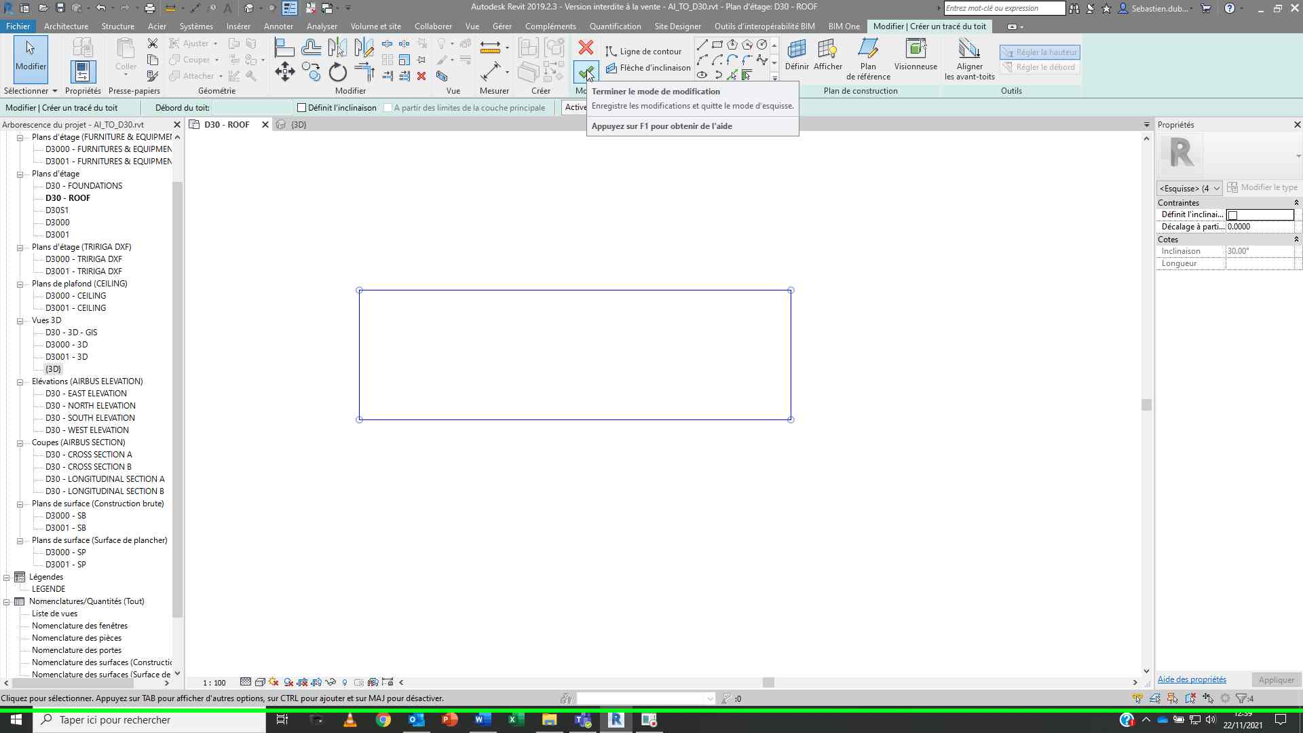Open the Fichier menu
Screen dimensions: 1303x733
pyautogui.click(x=18, y=26)
